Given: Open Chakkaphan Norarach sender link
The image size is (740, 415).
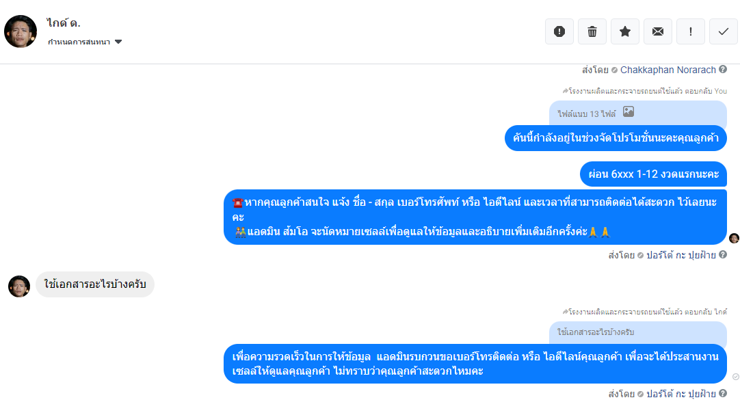Looking at the screenshot, I should point(668,70).
